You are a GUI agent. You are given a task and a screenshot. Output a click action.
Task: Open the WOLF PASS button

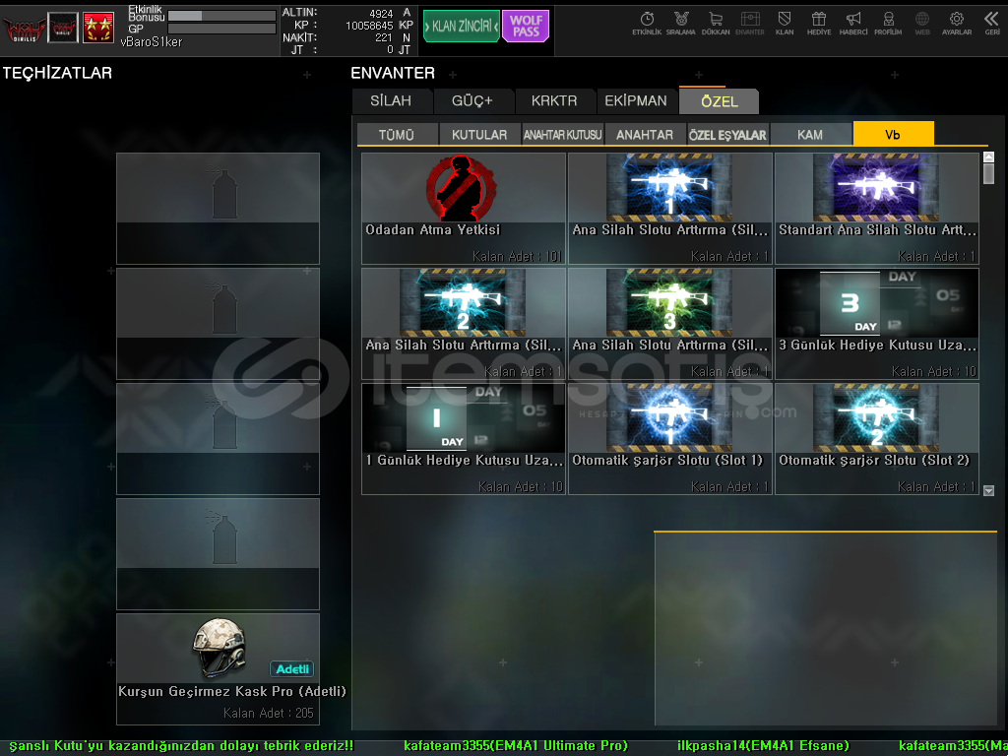pos(526,27)
